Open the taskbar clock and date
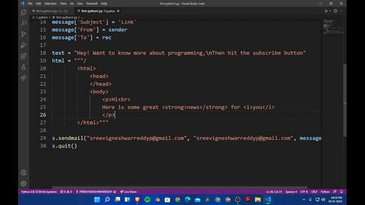 tap(336, 200)
